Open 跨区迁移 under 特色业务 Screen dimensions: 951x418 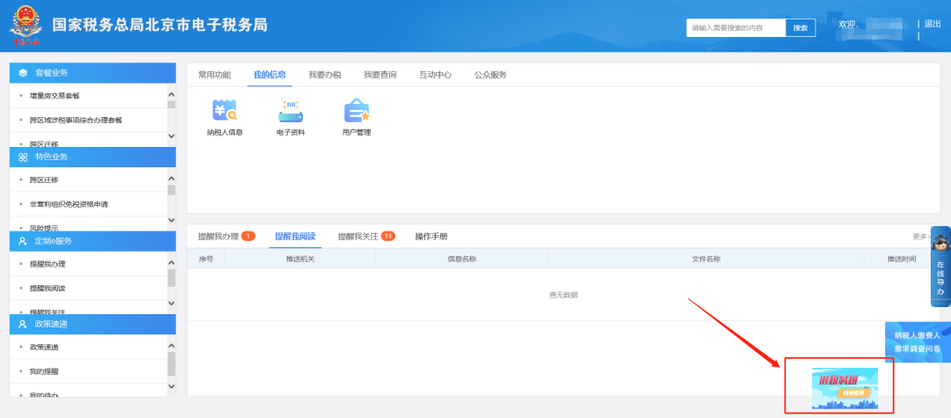(x=44, y=180)
